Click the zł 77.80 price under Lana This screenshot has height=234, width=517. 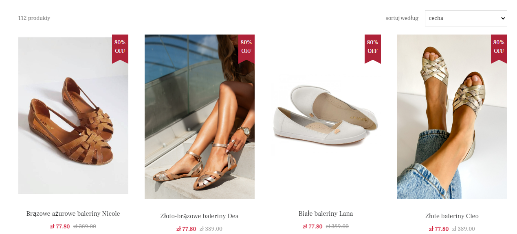pyautogui.click(x=312, y=227)
